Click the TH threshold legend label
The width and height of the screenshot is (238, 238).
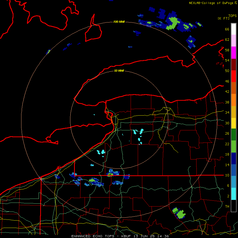(227, 206)
